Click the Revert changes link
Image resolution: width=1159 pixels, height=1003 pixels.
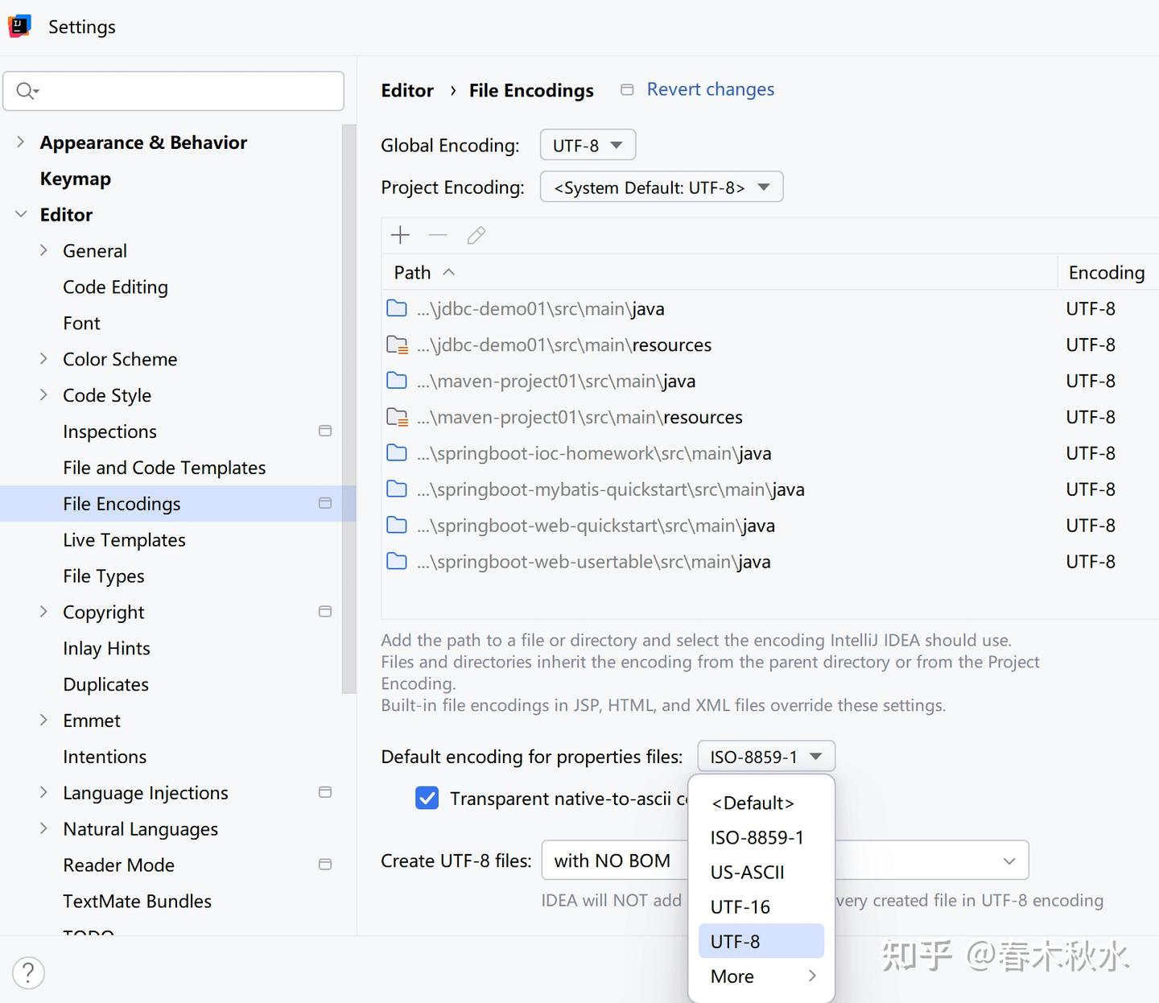(x=710, y=89)
